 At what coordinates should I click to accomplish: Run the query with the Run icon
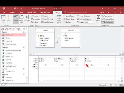[x=9, y=18]
